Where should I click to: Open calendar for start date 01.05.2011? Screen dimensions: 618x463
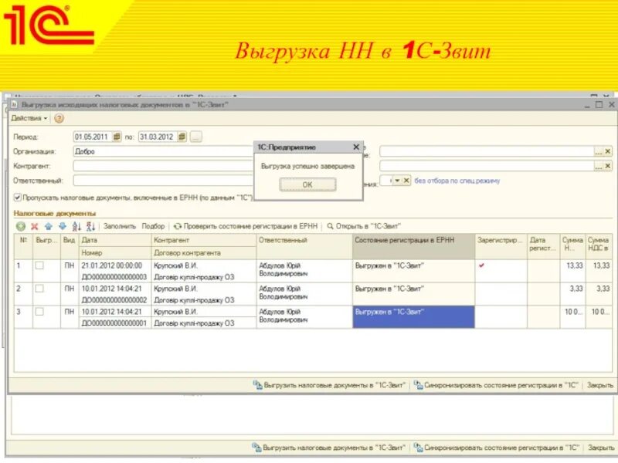point(117,137)
